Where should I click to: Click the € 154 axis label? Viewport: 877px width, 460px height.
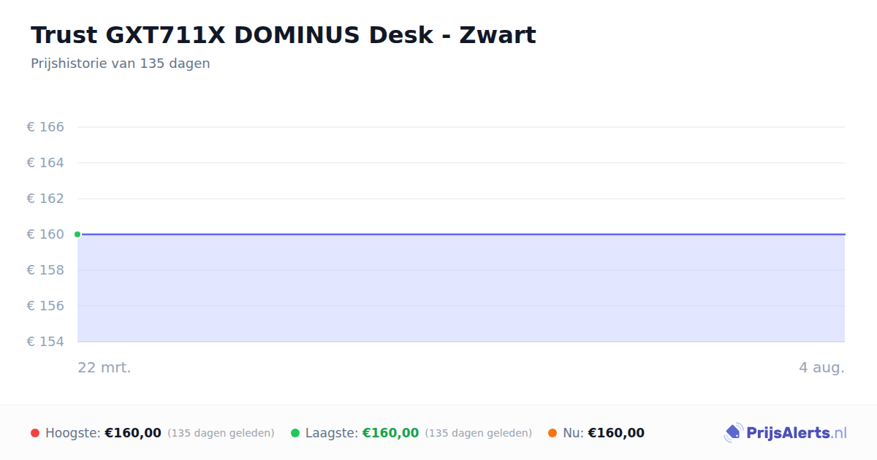[x=45, y=342]
